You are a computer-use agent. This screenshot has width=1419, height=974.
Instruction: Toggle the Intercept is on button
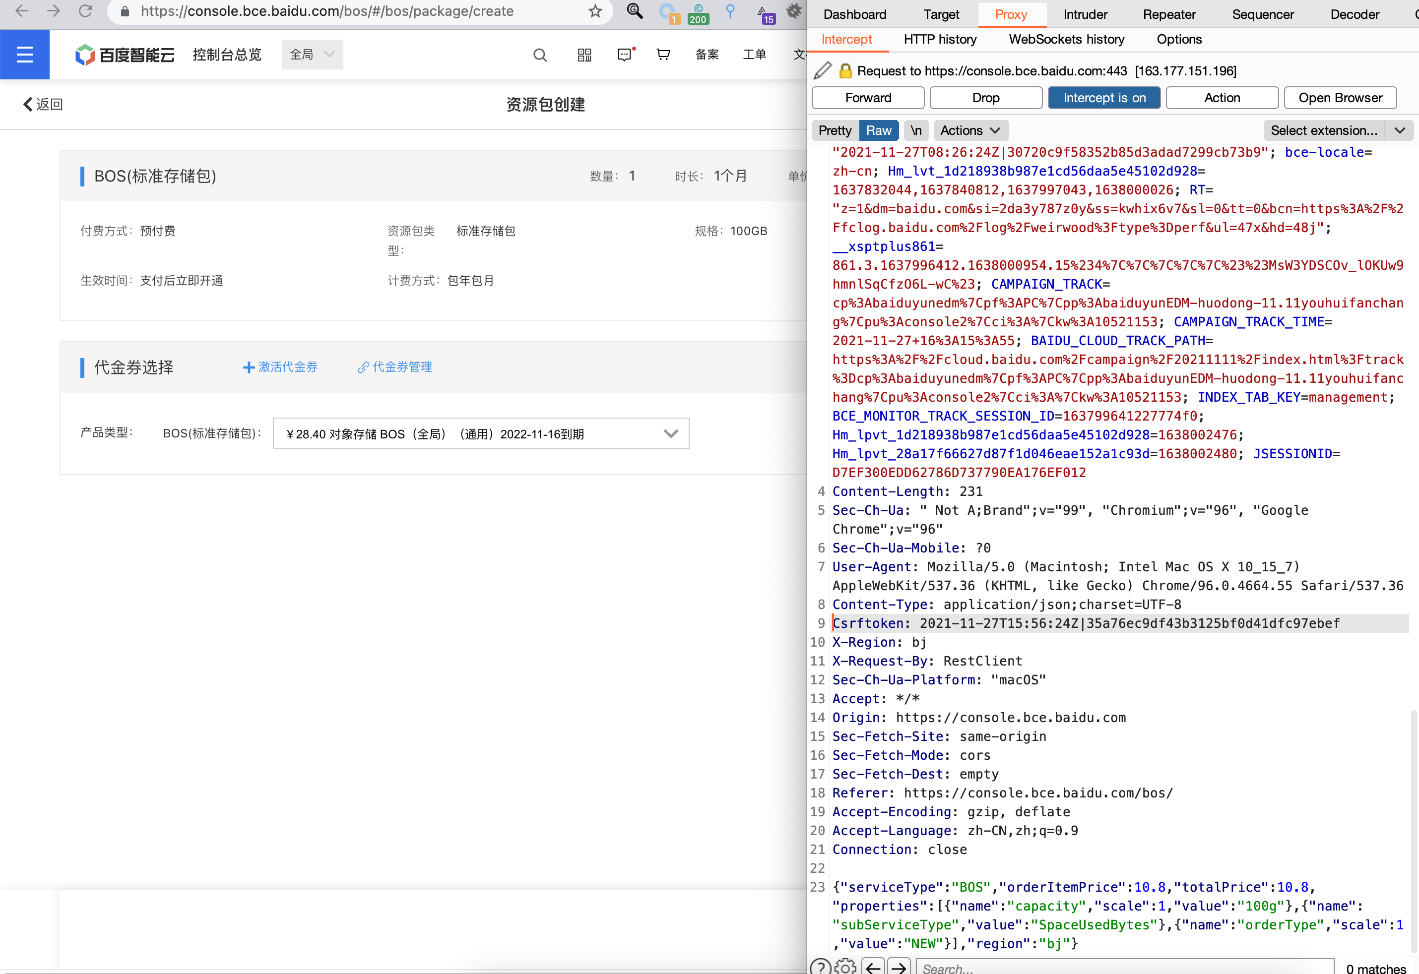pos(1104,98)
